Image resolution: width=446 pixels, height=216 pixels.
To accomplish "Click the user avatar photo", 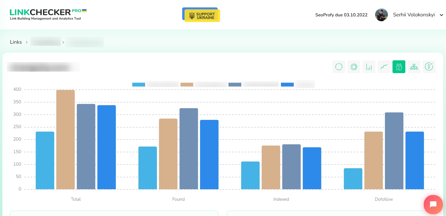I will 381,15.
